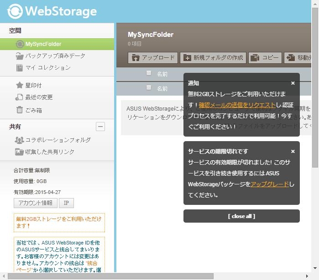Tick the second 名前 header checkbox
319x280 pixels.
click(149, 87)
